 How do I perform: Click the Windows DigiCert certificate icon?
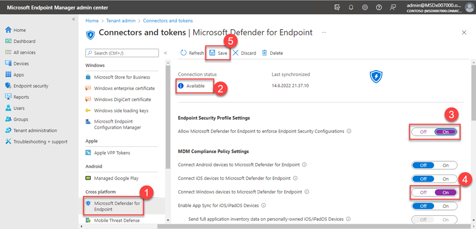tap(88, 99)
